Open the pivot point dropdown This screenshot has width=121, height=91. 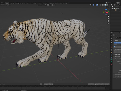click(46, 5)
